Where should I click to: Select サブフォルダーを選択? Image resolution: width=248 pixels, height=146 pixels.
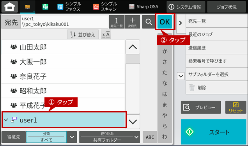point(217,74)
